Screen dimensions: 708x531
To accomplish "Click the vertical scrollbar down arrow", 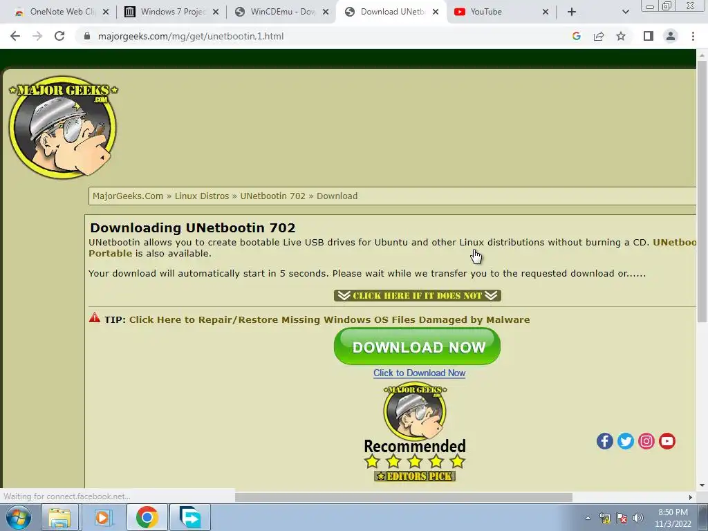I will tap(702, 485).
